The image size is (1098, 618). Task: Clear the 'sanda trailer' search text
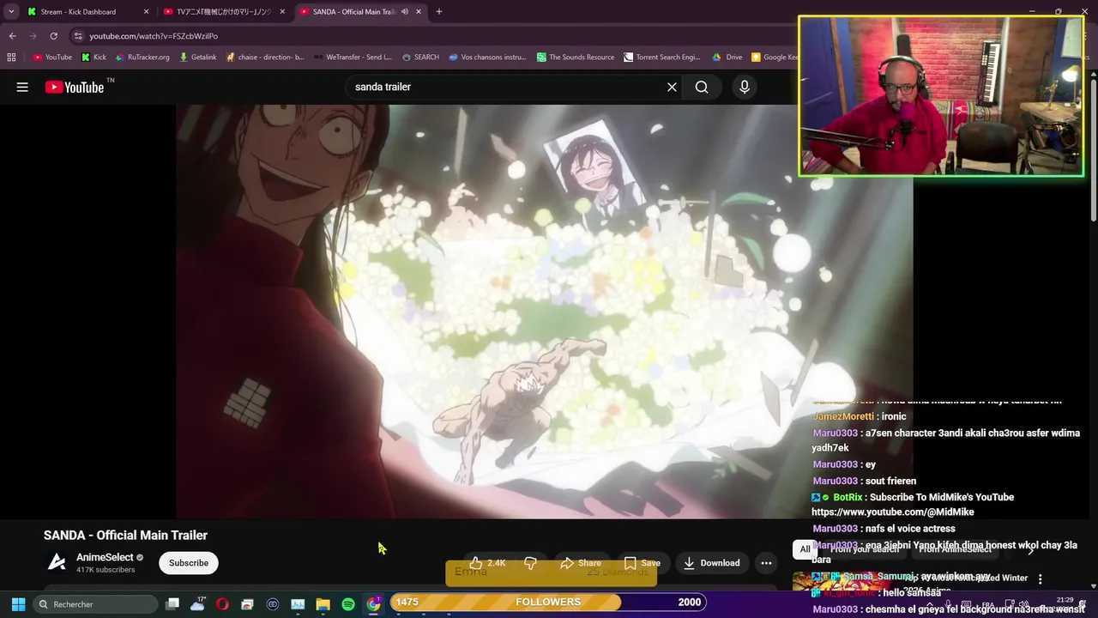pyautogui.click(x=672, y=87)
